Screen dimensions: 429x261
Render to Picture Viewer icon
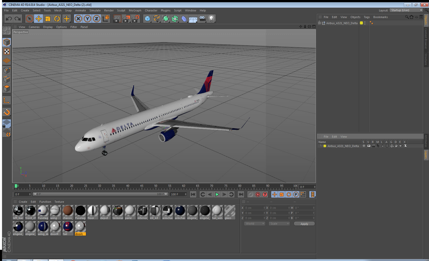tap(126, 19)
